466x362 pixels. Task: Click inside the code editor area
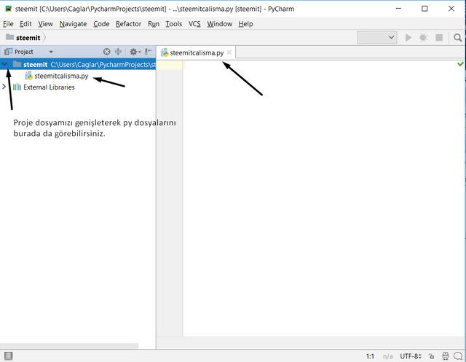point(323,198)
